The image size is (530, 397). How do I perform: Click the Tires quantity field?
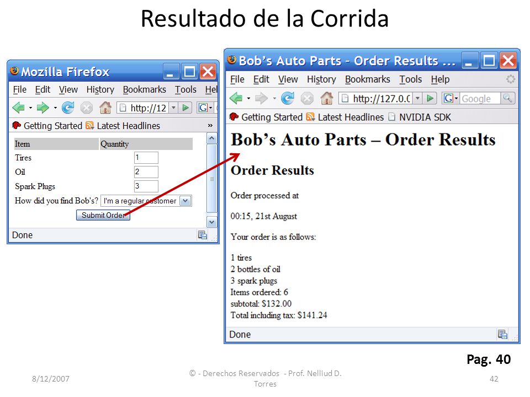pos(146,158)
